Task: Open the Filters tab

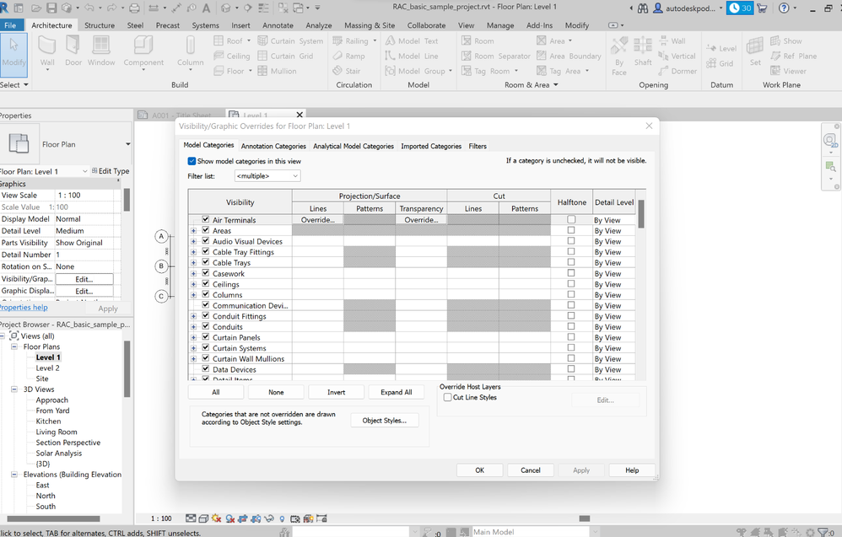Action: [478, 146]
